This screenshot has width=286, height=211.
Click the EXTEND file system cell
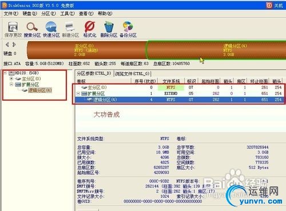click(x=171, y=94)
